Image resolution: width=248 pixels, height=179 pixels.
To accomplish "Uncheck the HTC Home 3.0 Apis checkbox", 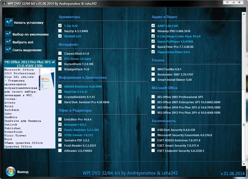I will tap(60, 58).
